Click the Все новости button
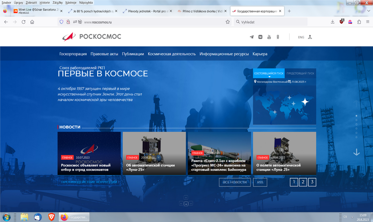This screenshot has height=222, width=373. tap(235, 182)
